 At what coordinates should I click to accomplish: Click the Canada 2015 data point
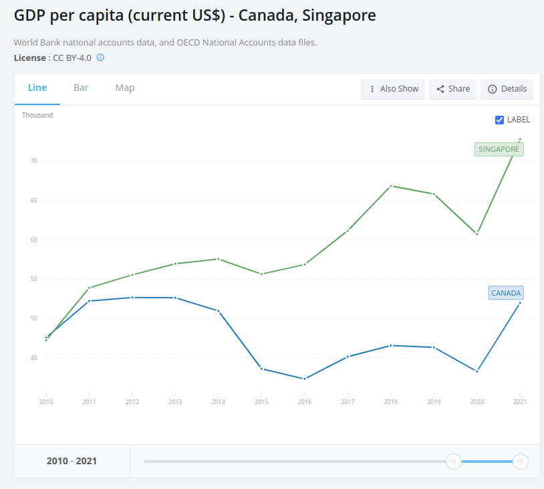(x=261, y=369)
